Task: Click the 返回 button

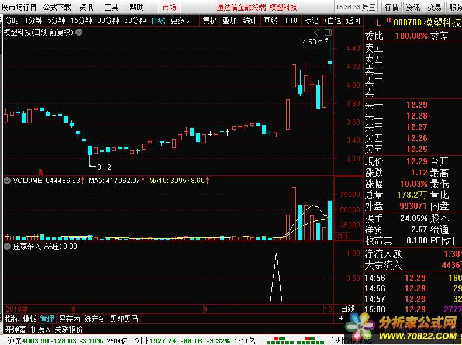Action: pos(353,20)
